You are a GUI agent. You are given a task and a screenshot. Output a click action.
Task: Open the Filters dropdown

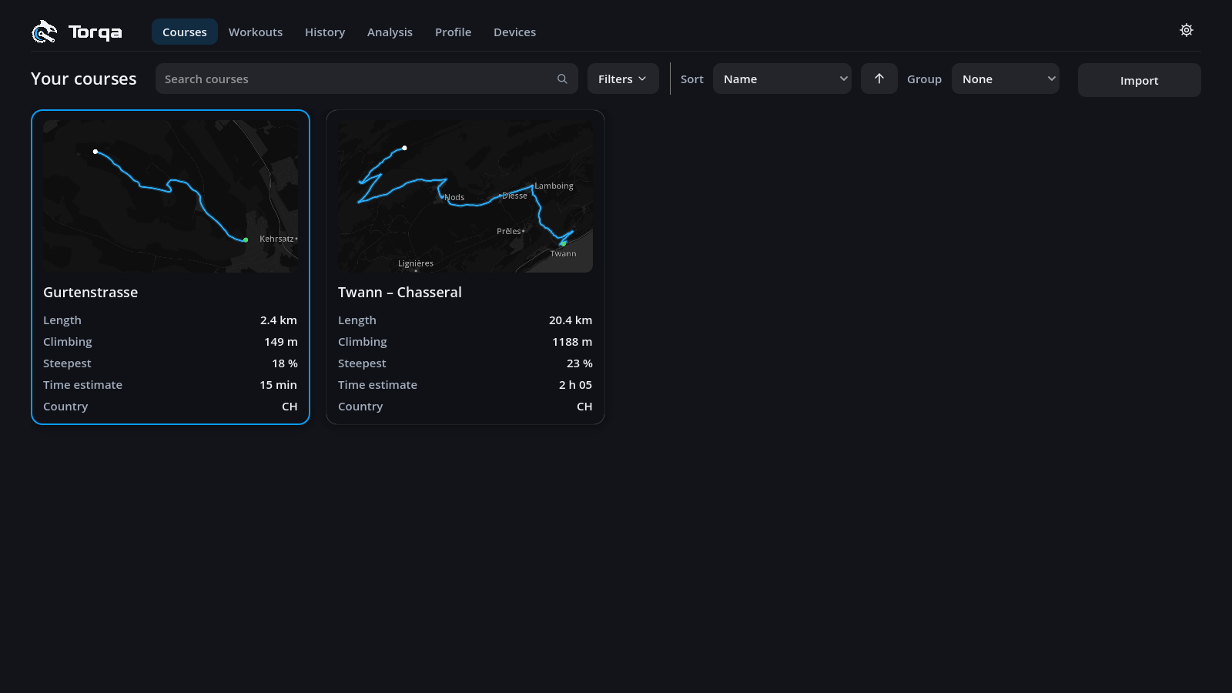623,79
